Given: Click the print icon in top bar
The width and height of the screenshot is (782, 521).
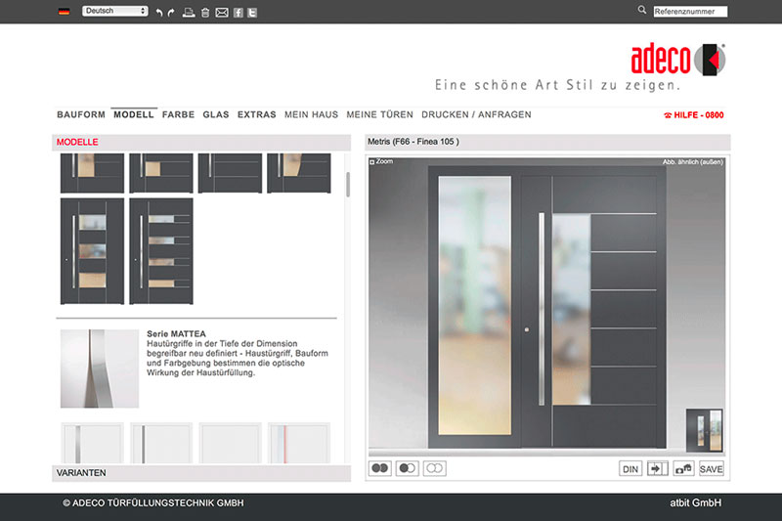Looking at the screenshot, I should pos(189,12).
